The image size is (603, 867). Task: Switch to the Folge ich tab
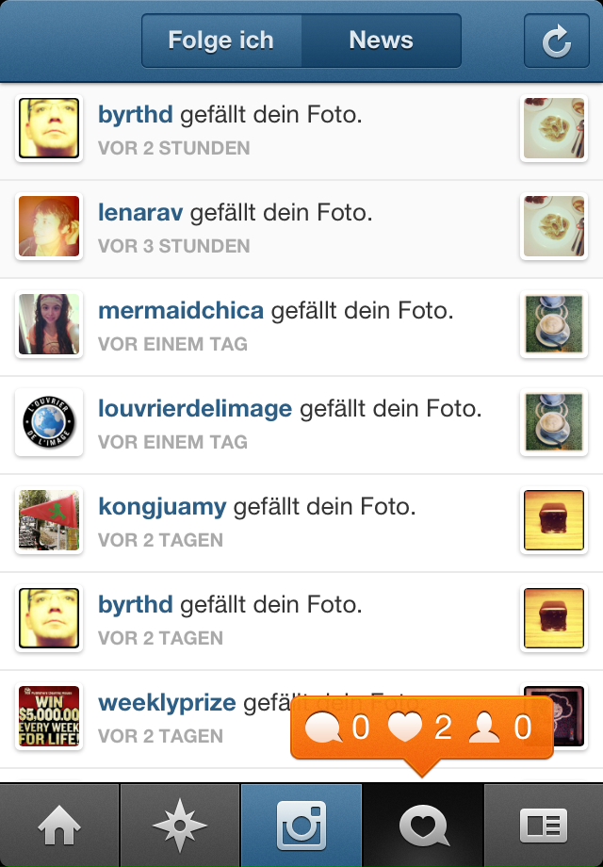coord(221,41)
